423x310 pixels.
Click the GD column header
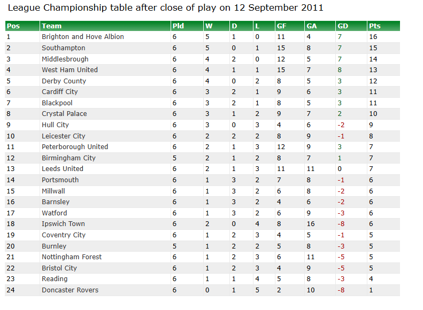click(x=343, y=26)
